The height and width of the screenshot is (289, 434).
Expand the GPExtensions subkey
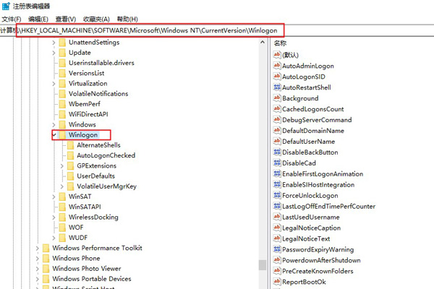[x=62, y=166]
